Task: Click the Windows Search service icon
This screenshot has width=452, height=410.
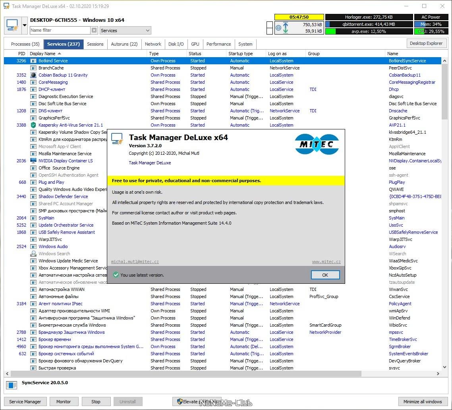Action: [33, 254]
